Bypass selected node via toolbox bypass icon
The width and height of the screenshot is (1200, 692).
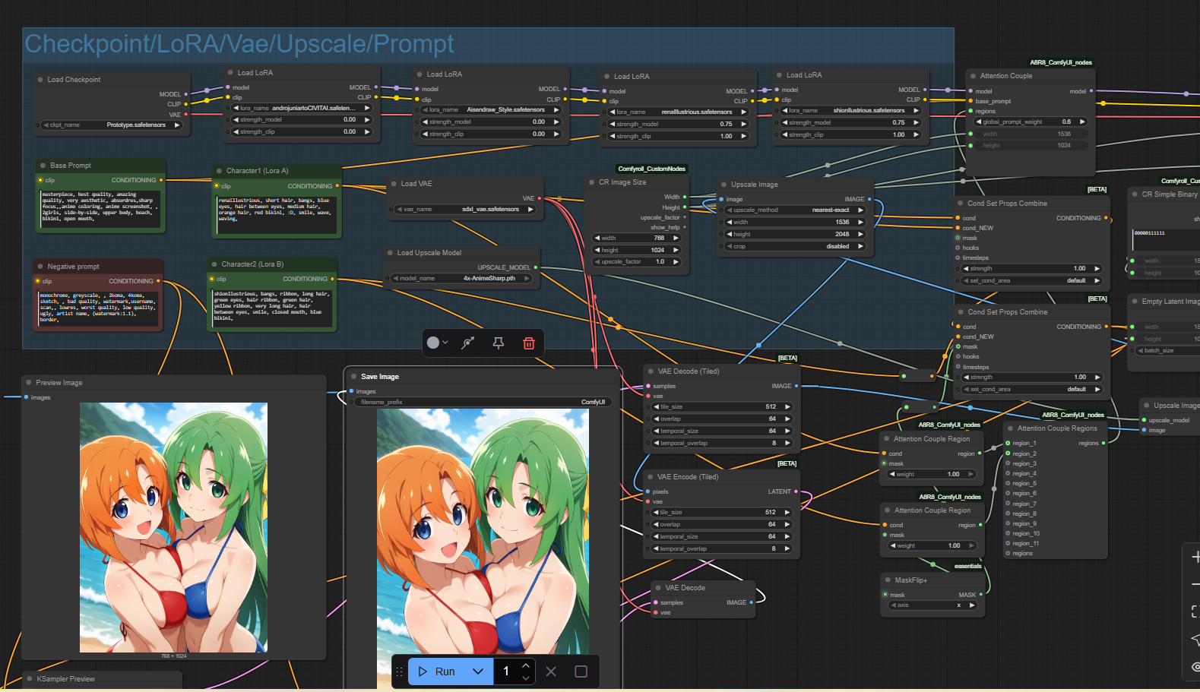pyautogui.click(x=468, y=343)
